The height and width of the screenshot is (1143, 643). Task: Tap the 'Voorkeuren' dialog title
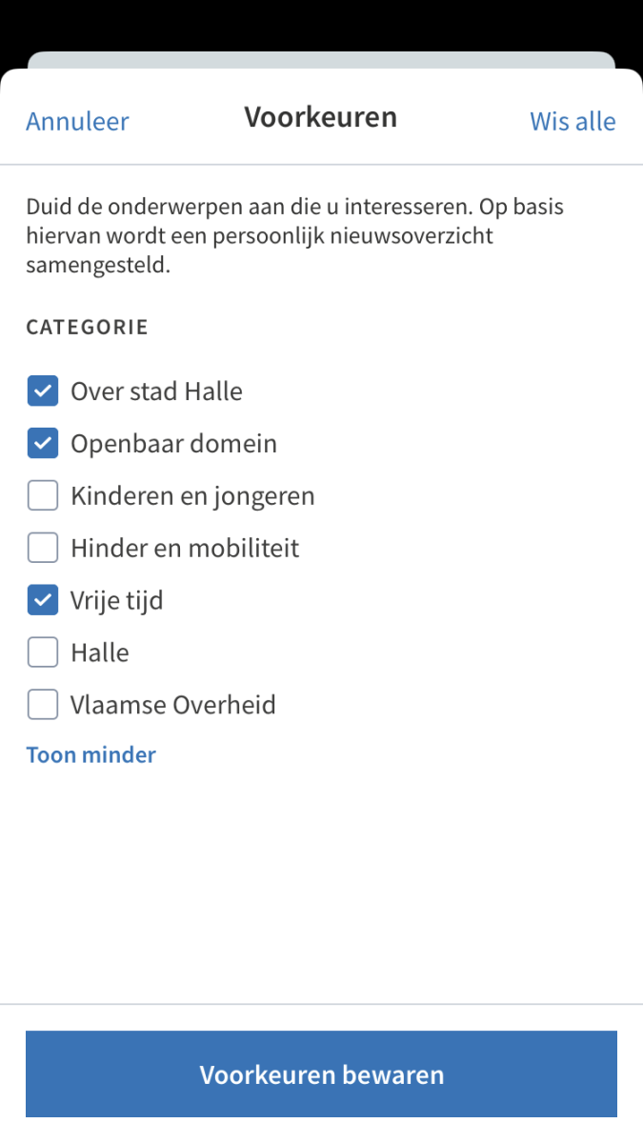(x=321, y=116)
